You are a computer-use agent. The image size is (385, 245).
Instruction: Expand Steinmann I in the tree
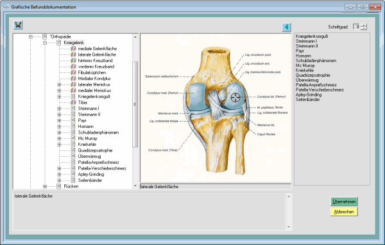pyautogui.click(x=59, y=108)
